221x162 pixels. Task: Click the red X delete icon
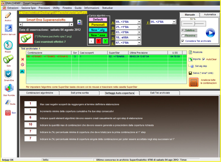tap(22, 59)
